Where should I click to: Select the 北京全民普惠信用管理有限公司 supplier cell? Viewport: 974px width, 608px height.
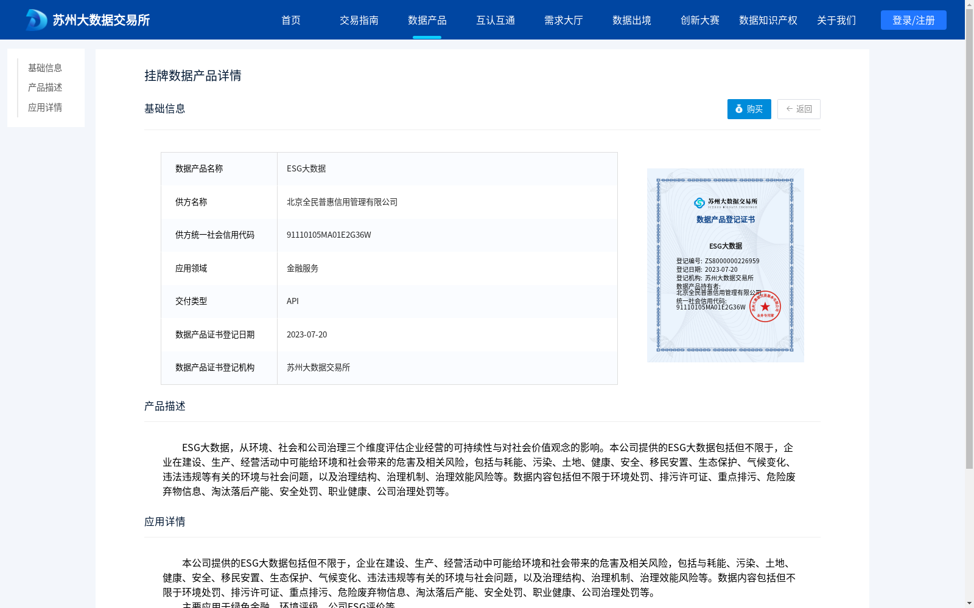click(x=447, y=202)
